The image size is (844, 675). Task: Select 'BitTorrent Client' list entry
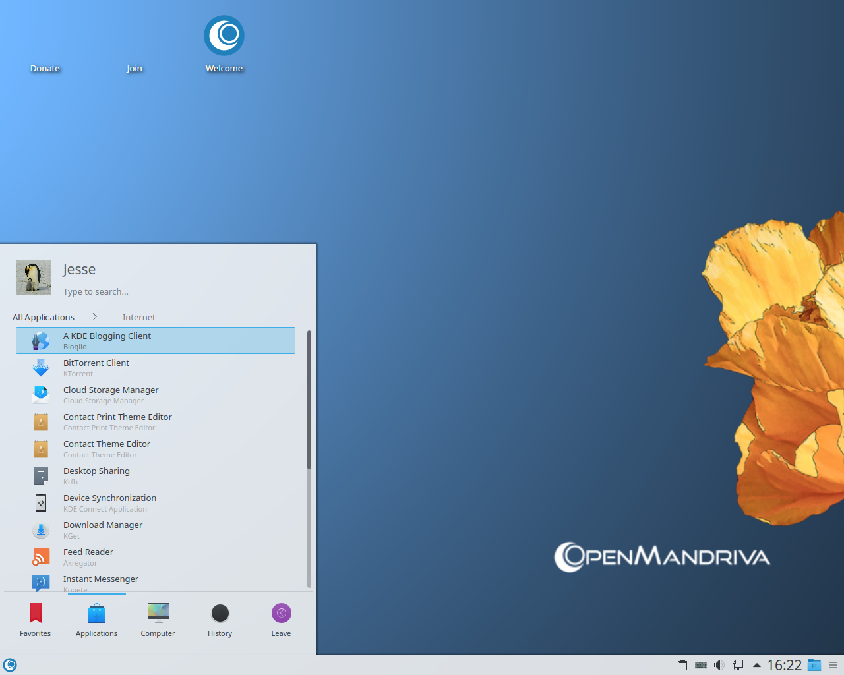pyautogui.click(x=156, y=368)
